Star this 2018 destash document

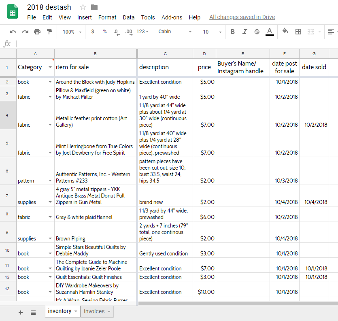(x=83, y=7)
